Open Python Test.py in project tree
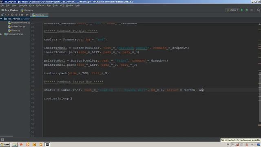Image resolution: width=261 pixels, height=147 pixels. (x=18, y=27)
